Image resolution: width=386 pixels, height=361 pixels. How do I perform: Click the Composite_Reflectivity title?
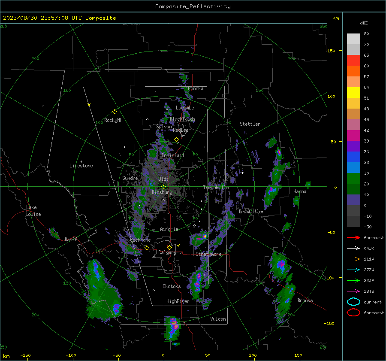pos(193,6)
